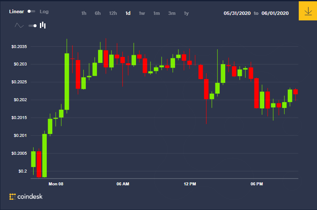Select the 6h time range
The width and height of the screenshot is (317, 210).
pyautogui.click(x=98, y=13)
